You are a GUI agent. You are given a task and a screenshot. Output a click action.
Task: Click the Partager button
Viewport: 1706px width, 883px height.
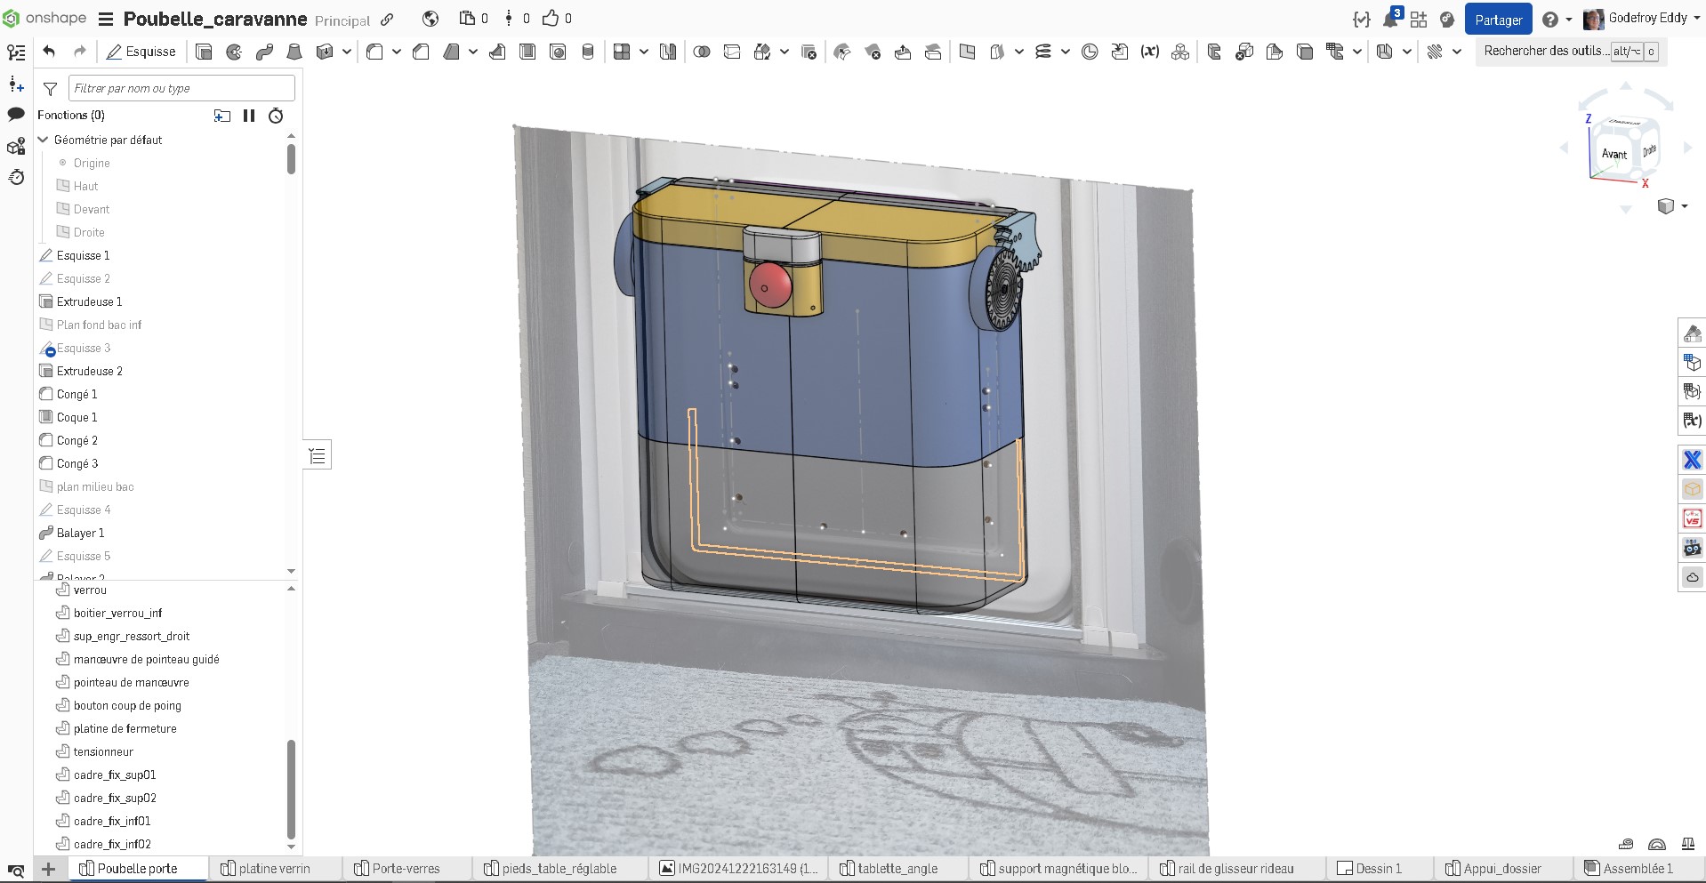pos(1498,20)
